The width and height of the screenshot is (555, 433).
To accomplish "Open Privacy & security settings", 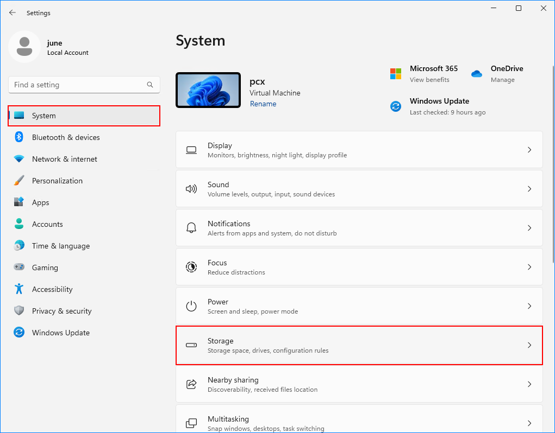I will pyautogui.click(x=84, y=311).
